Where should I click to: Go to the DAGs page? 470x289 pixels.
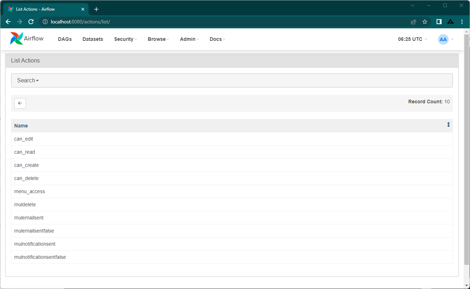[x=65, y=39]
